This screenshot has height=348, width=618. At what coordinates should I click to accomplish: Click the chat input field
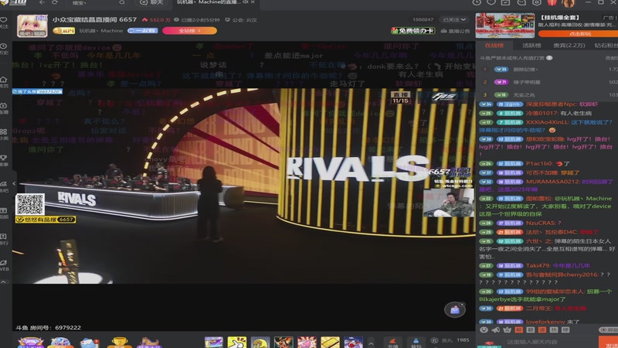point(550,342)
